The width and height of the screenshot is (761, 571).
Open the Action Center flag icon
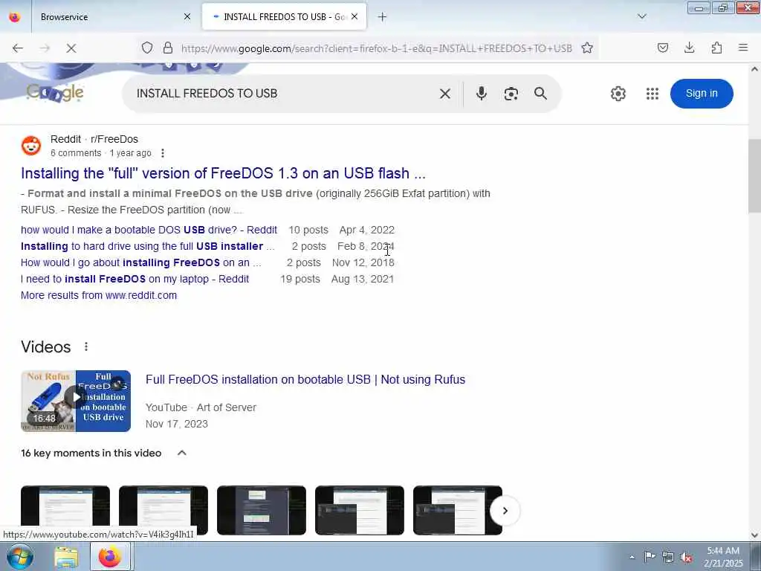pyautogui.click(x=650, y=556)
